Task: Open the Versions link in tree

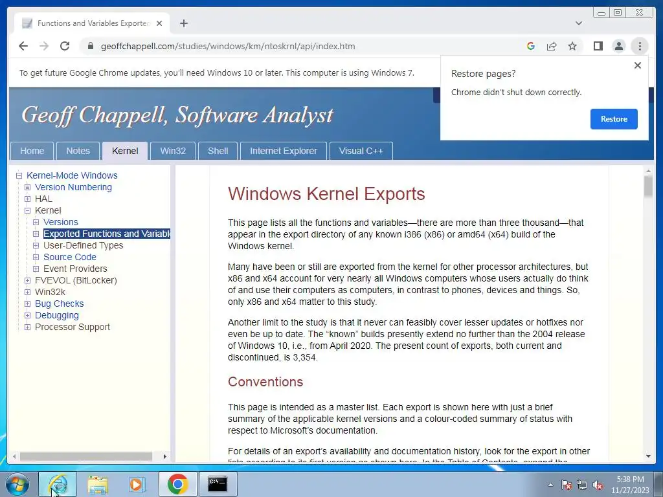Action: tap(60, 222)
